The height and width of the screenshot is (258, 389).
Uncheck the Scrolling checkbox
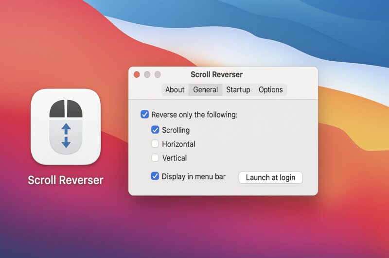click(x=155, y=130)
